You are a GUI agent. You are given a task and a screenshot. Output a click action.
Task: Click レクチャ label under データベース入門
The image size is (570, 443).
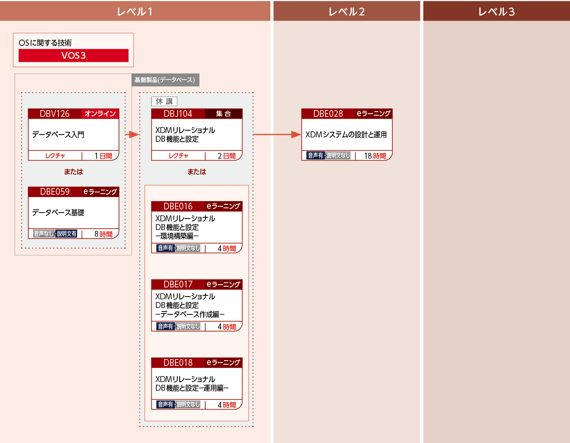55,156
